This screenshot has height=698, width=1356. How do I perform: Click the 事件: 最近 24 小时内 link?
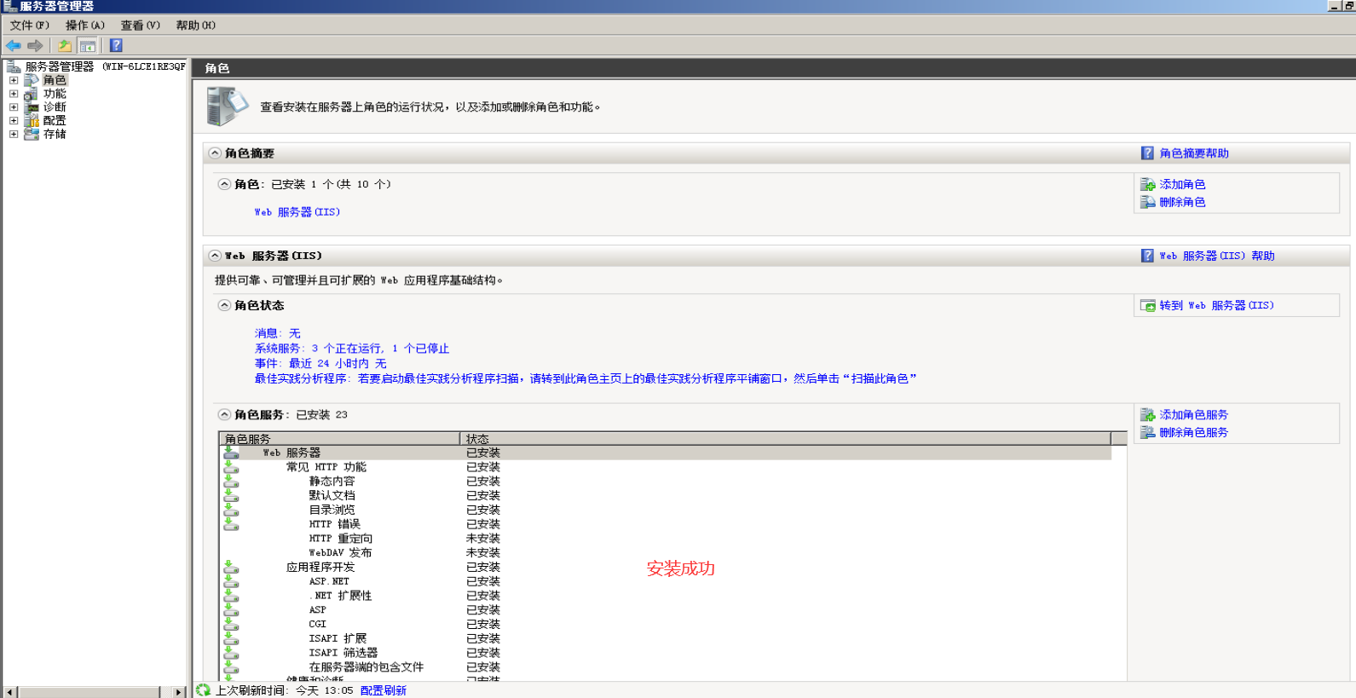pyautogui.click(x=320, y=363)
